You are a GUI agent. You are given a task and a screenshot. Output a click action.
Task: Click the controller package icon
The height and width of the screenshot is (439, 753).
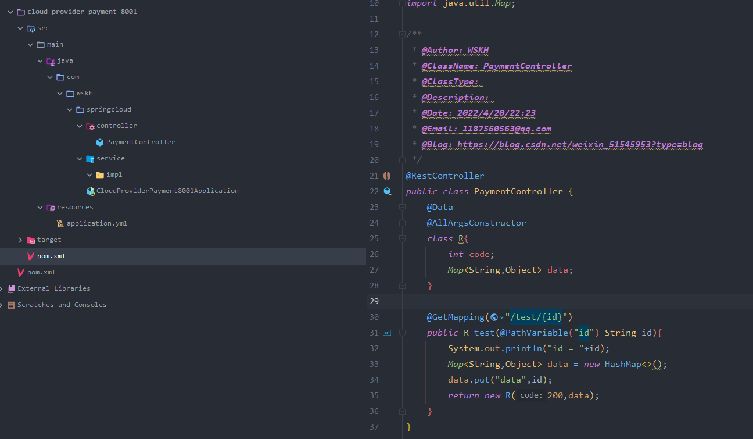click(x=90, y=126)
